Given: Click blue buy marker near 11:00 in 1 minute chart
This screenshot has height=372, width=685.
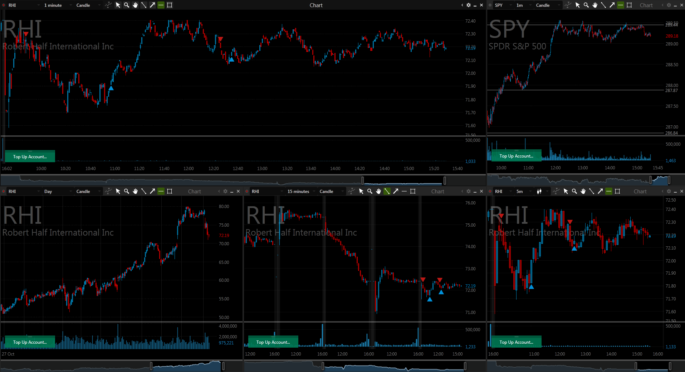Looking at the screenshot, I should [x=111, y=88].
